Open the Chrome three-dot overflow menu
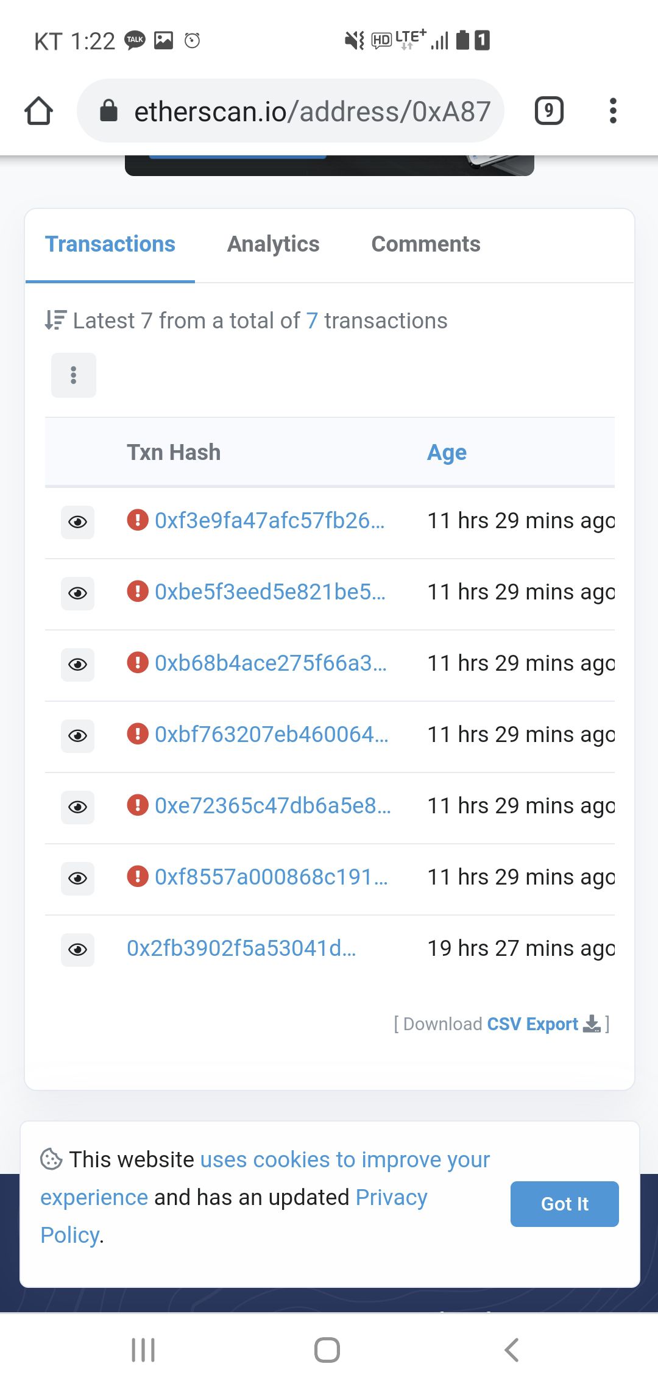 (x=613, y=111)
